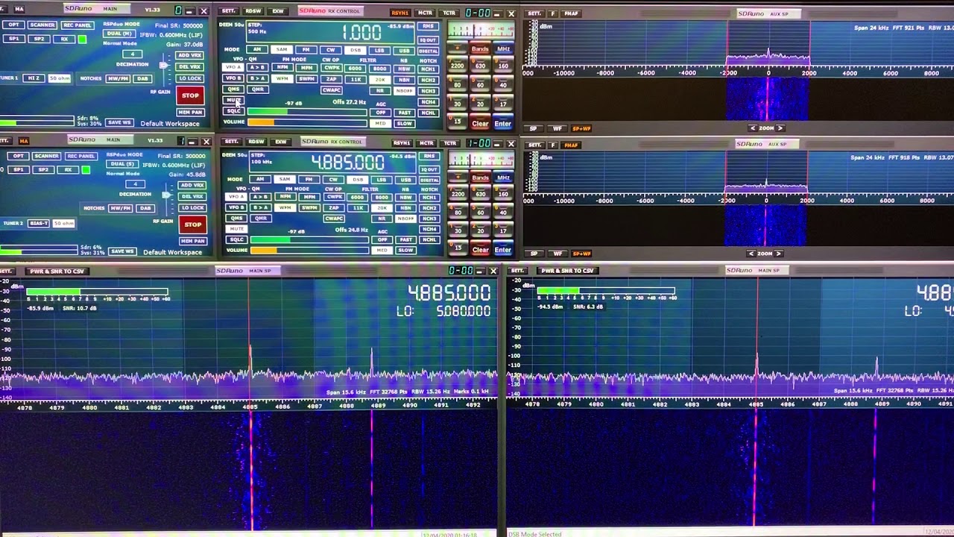Enable DAB notch in Tuner 2 Main
Image resolution: width=954 pixels, height=537 pixels.
click(145, 208)
